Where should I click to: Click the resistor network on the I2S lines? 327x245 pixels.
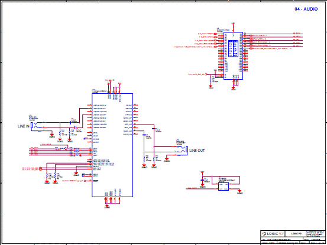[x=77, y=152]
